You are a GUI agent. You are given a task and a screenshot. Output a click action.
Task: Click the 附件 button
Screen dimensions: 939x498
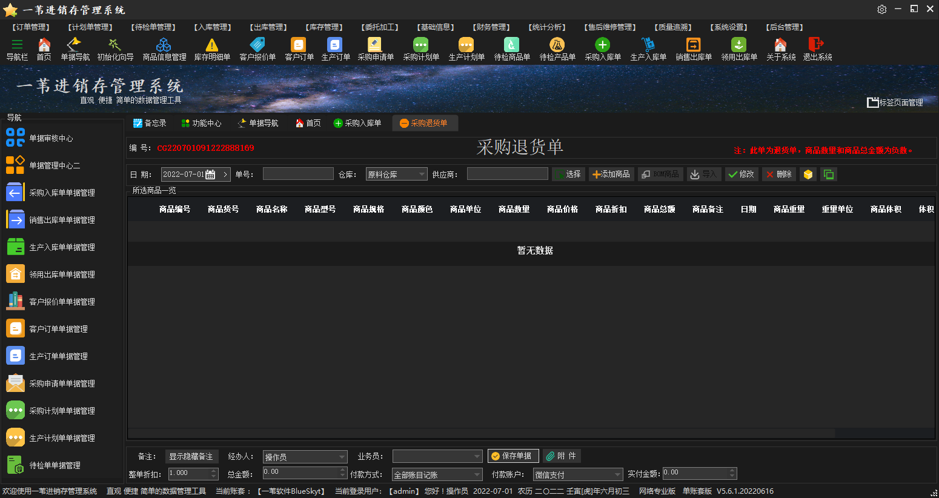[562, 456]
